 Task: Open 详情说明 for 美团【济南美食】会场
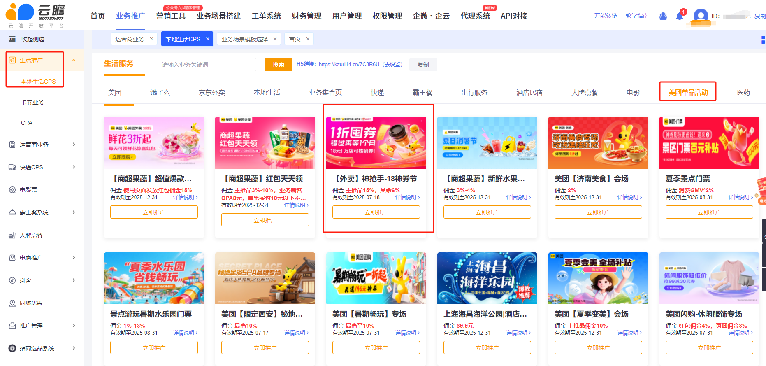pyautogui.click(x=629, y=197)
